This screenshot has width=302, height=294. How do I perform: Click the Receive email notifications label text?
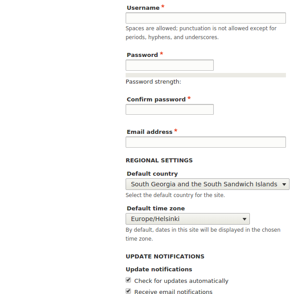coord(173,291)
